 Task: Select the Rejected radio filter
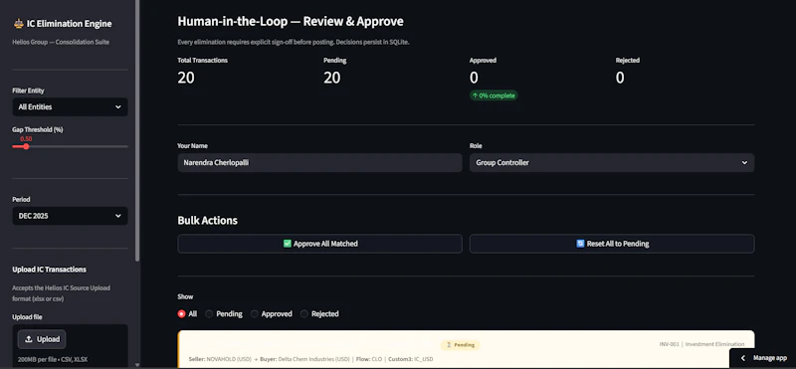point(304,313)
